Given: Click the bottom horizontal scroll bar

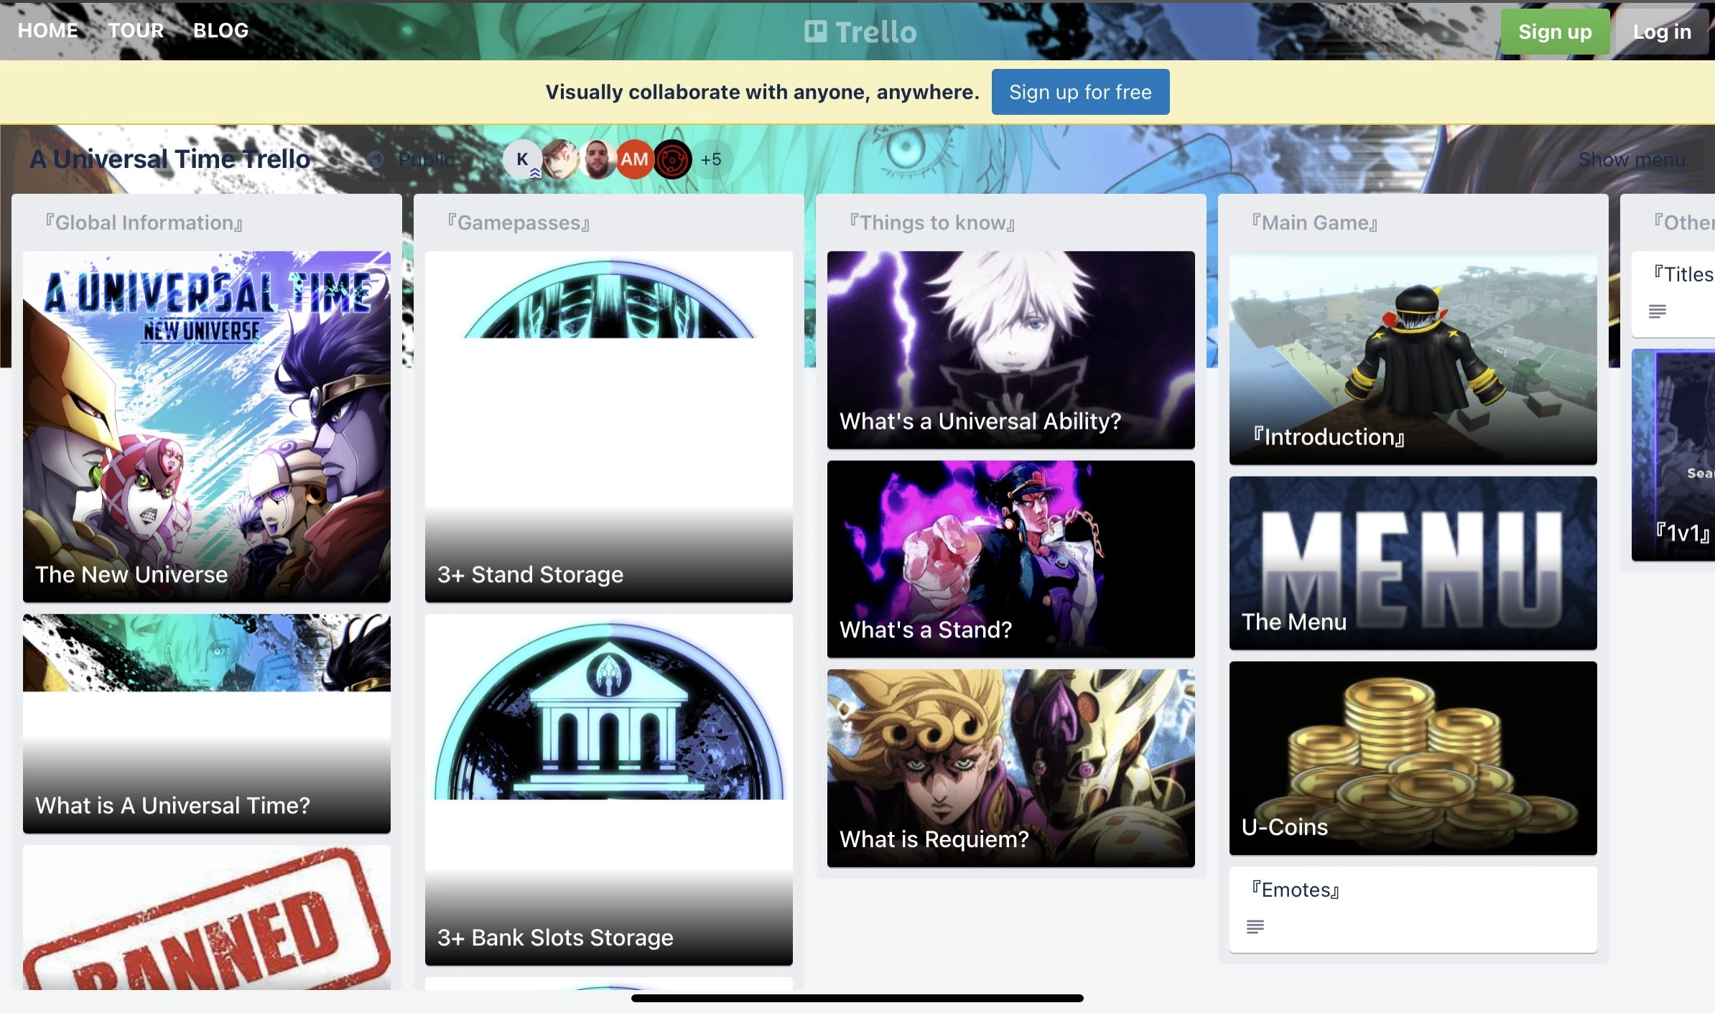Looking at the screenshot, I should (x=857, y=998).
